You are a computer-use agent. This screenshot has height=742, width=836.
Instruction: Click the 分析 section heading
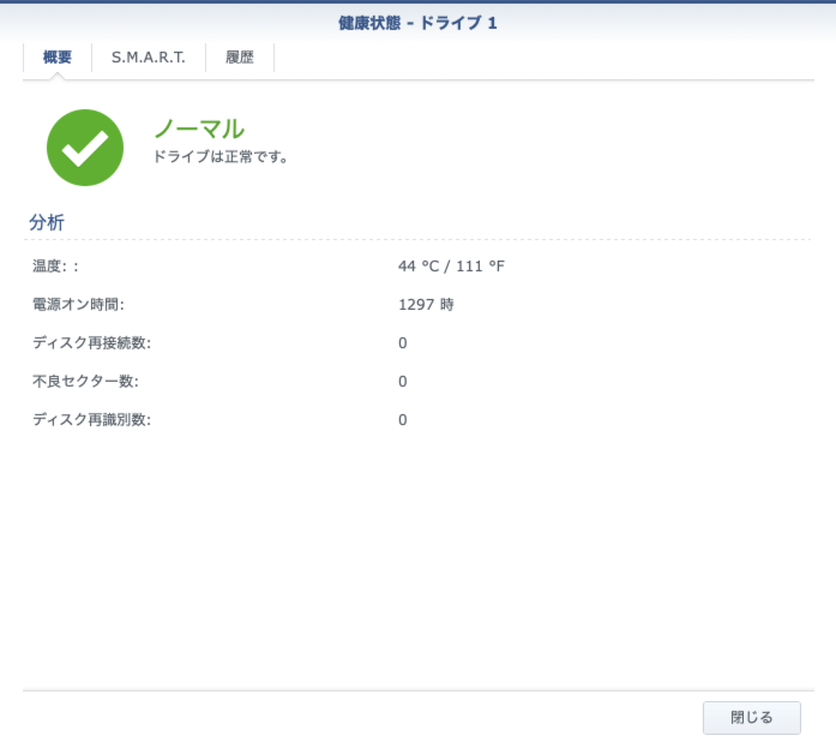point(47,222)
